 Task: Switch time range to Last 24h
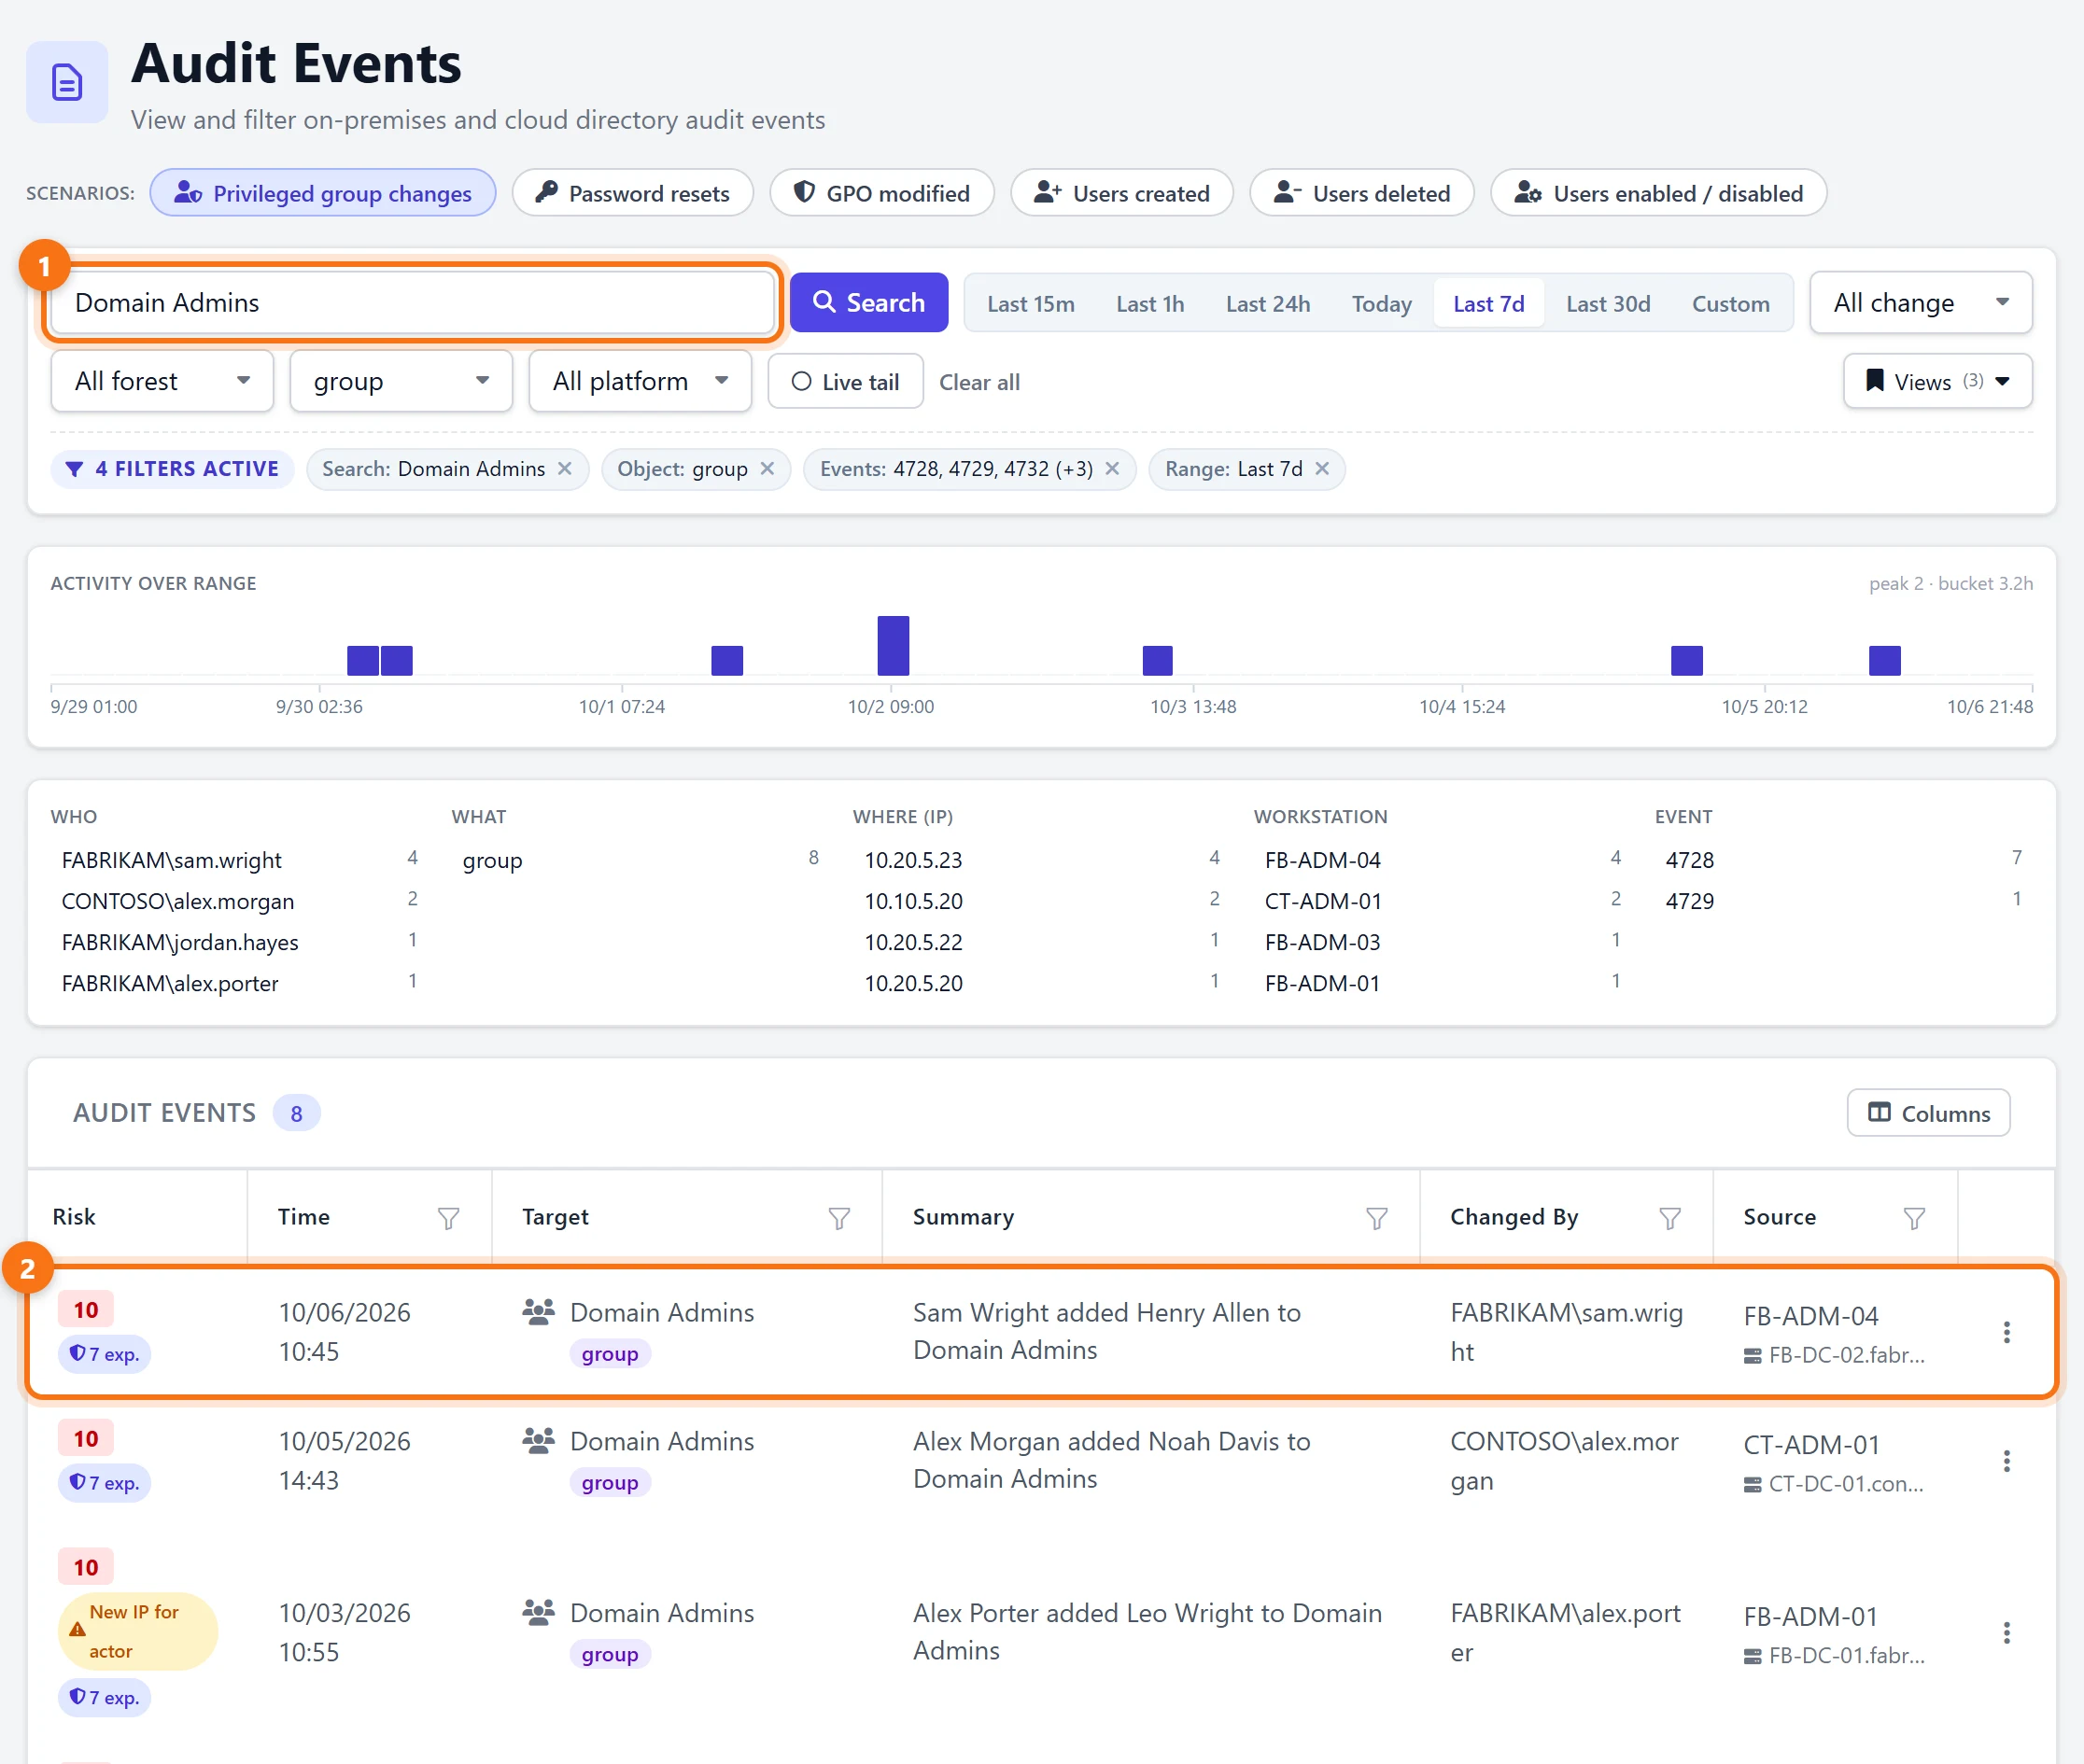1268,303
